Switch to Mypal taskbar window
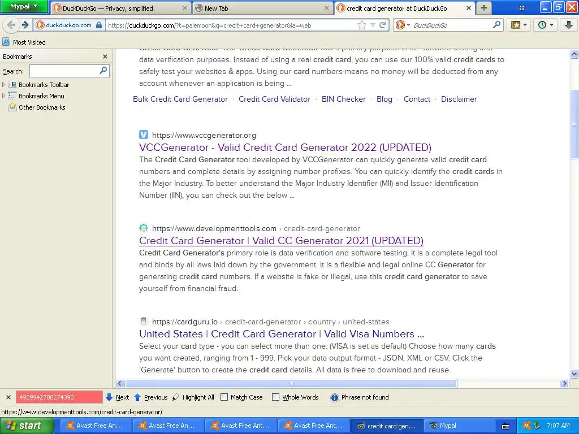 pos(459,426)
